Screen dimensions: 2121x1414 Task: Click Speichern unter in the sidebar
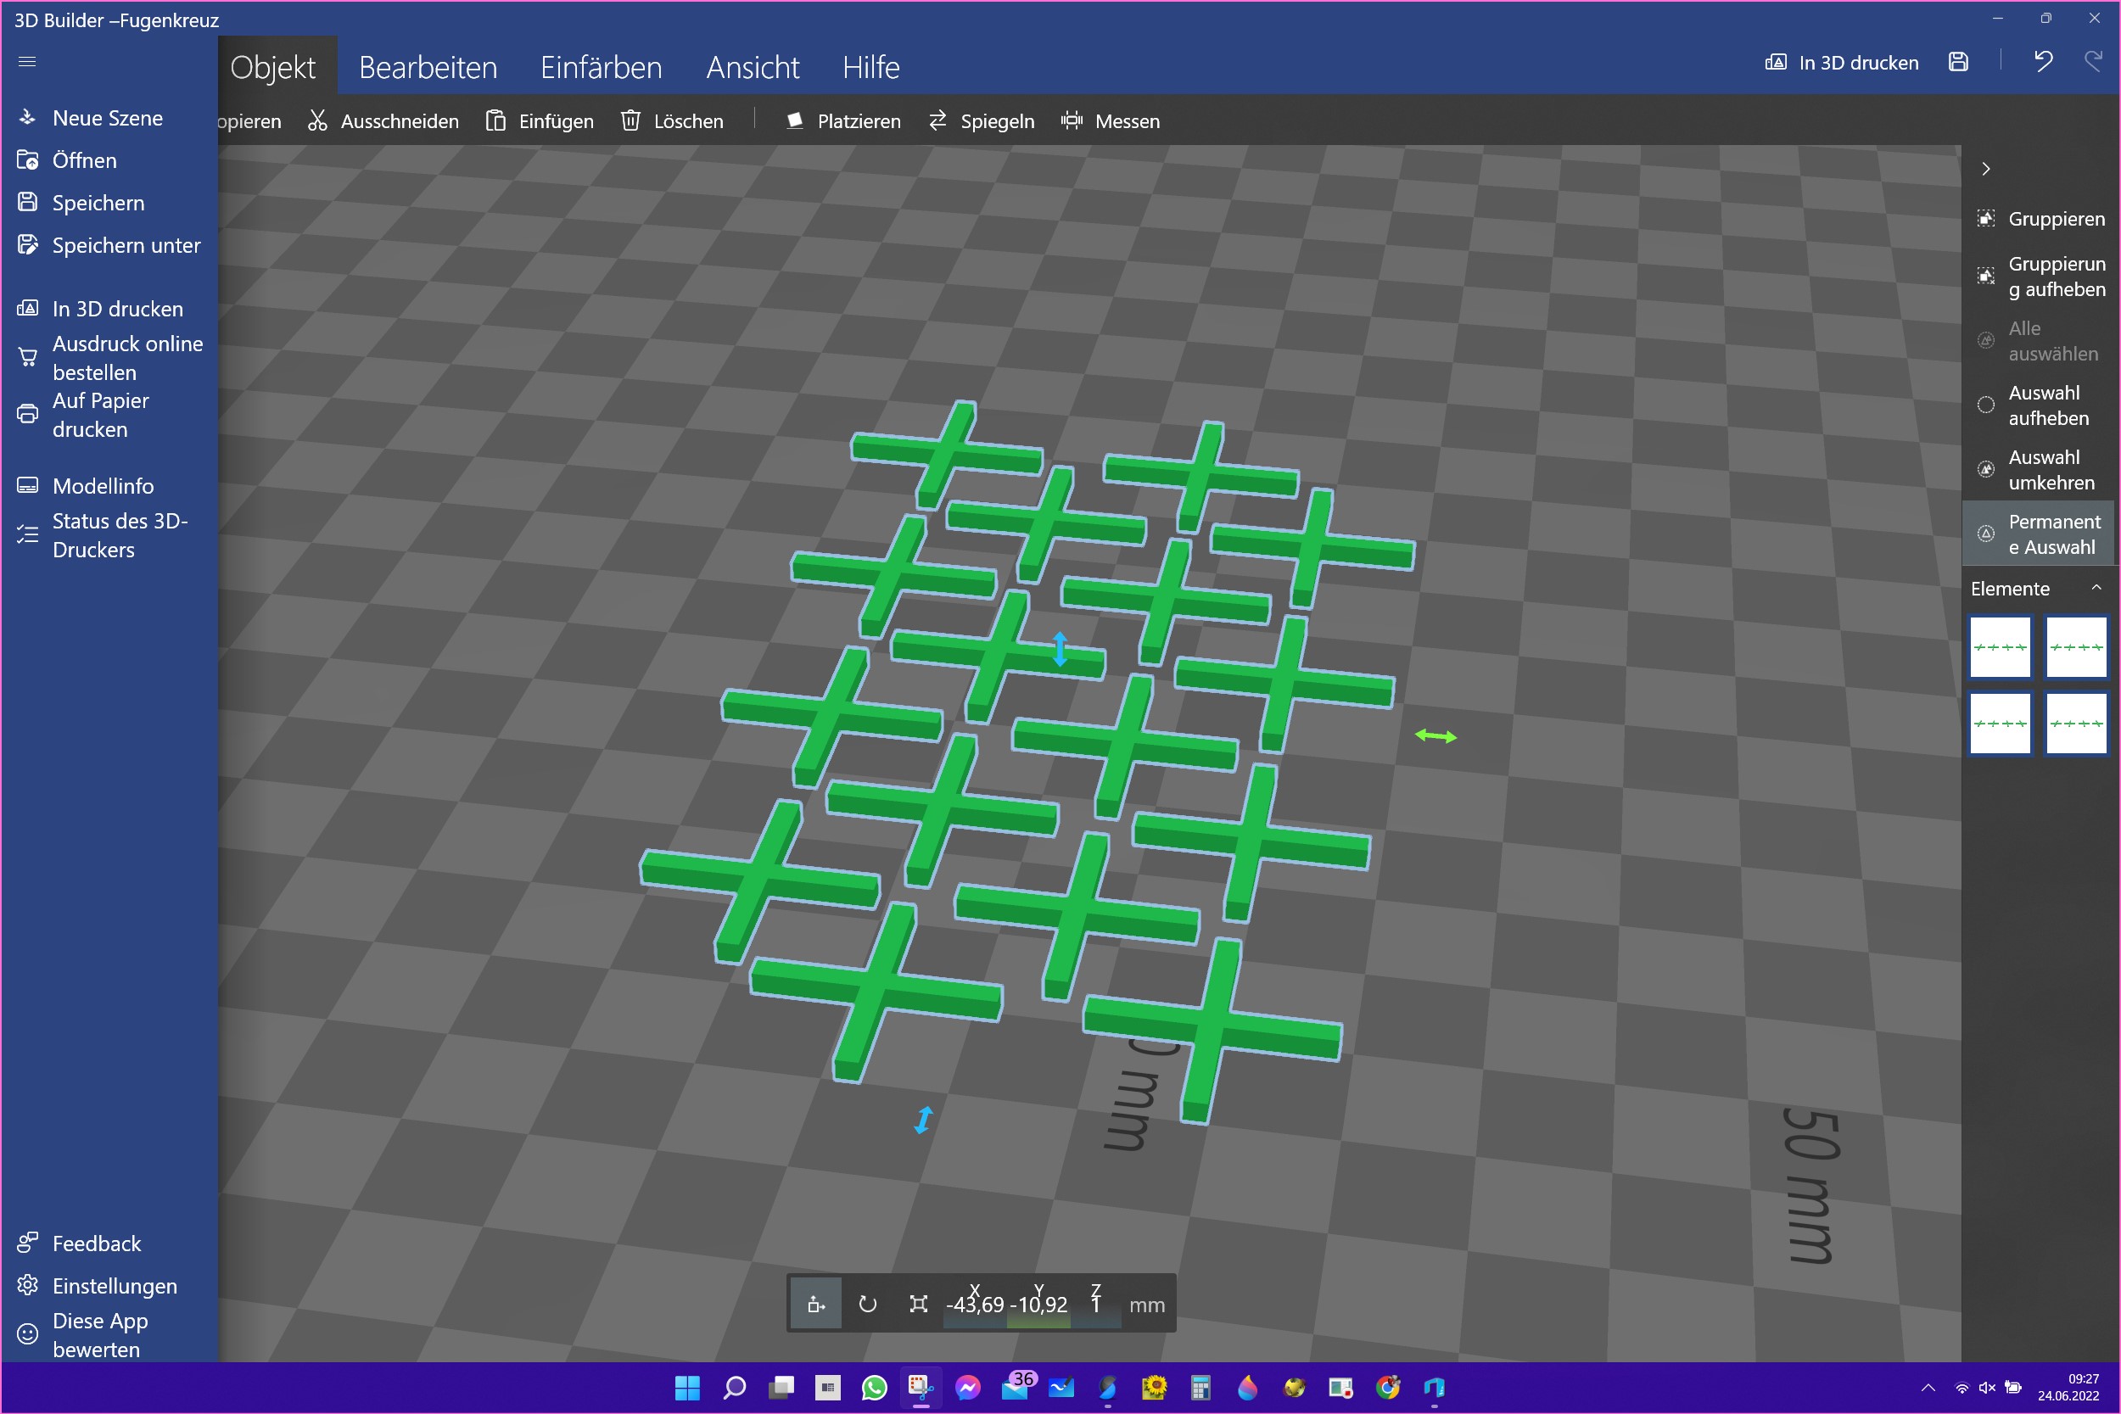pyautogui.click(x=109, y=245)
